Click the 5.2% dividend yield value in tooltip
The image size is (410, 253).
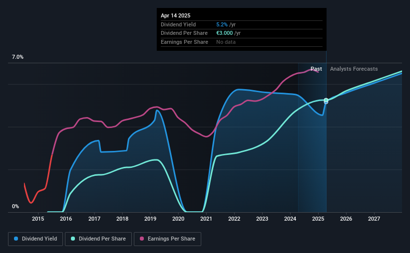222,24
